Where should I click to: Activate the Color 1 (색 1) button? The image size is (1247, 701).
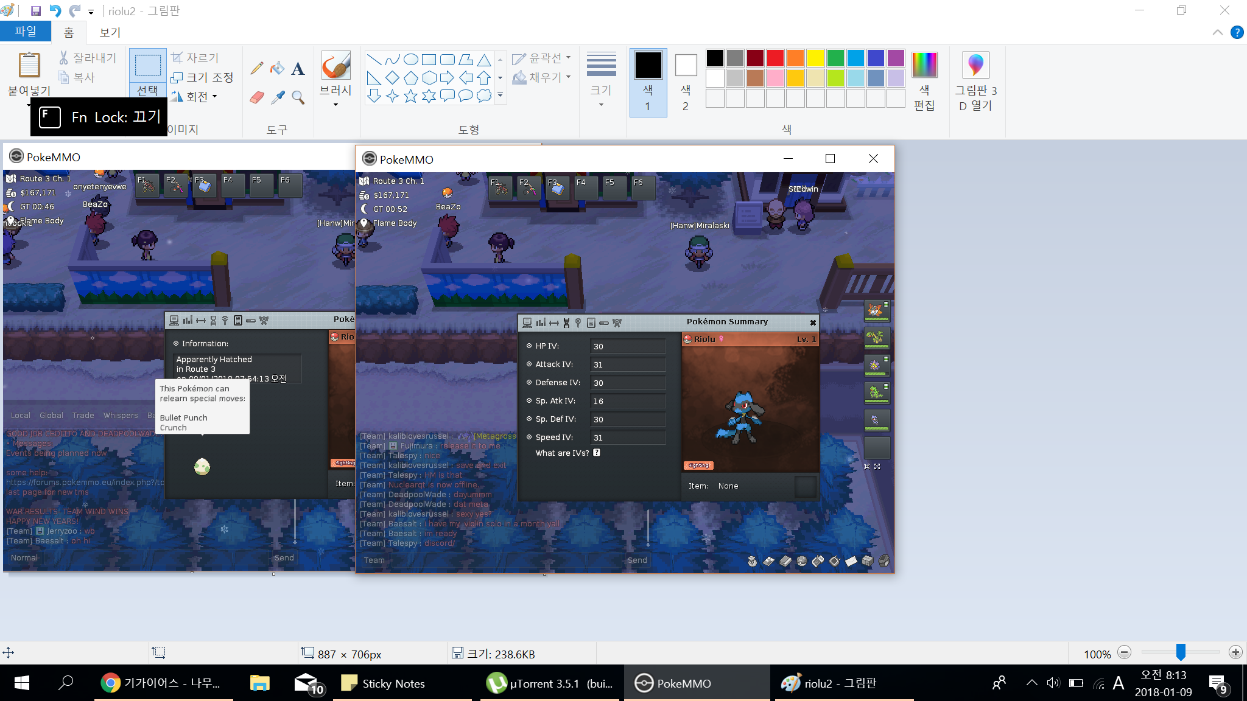pos(648,82)
